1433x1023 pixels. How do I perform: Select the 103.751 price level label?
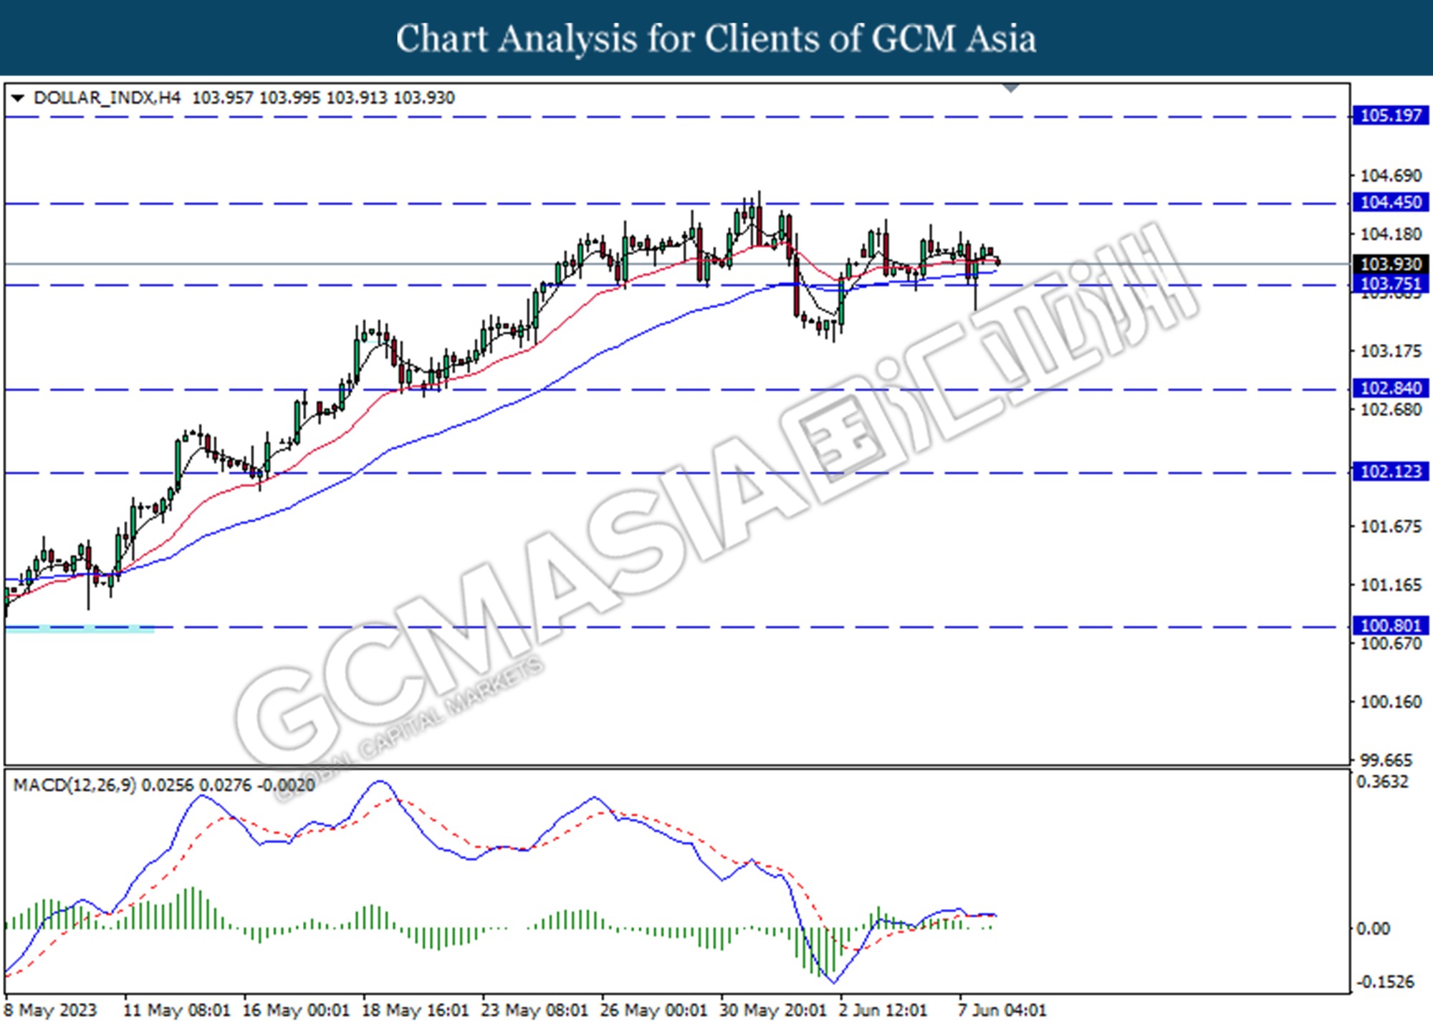(1390, 284)
